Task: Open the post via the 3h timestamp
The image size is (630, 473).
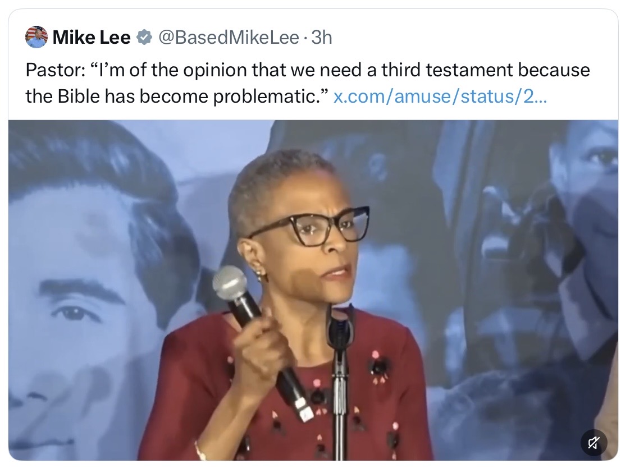Action: point(322,38)
